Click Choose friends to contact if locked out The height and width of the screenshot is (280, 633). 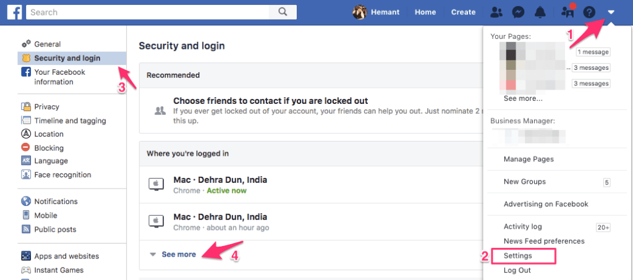(271, 101)
